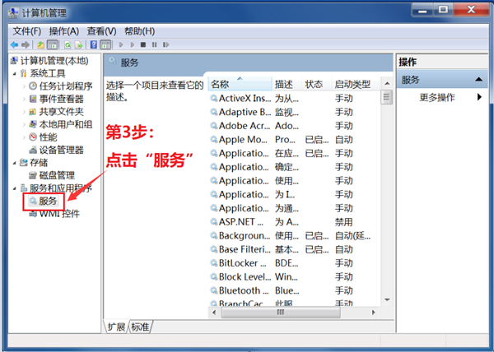
Task: Open 设备管理器 in the tree
Action: [x=57, y=150]
